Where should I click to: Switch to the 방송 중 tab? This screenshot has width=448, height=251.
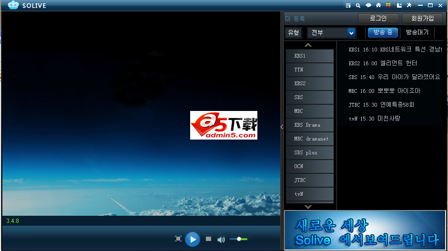[x=383, y=32]
